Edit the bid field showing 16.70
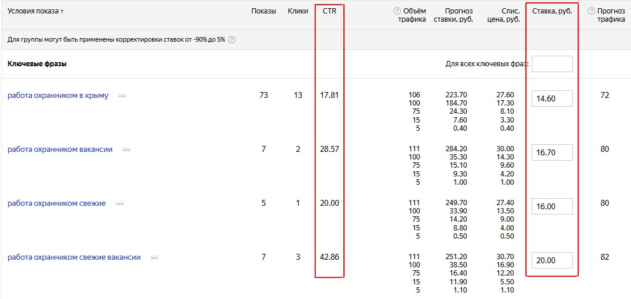Screen dimensions: 631x299 pos(552,152)
